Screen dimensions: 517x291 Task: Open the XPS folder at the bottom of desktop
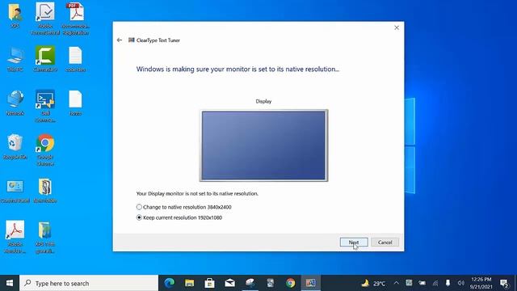click(45, 238)
